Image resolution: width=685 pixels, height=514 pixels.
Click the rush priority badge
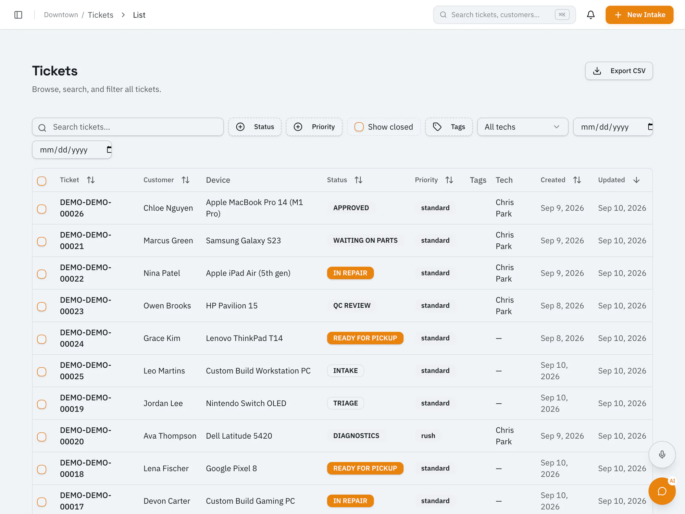pyautogui.click(x=428, y=436)
